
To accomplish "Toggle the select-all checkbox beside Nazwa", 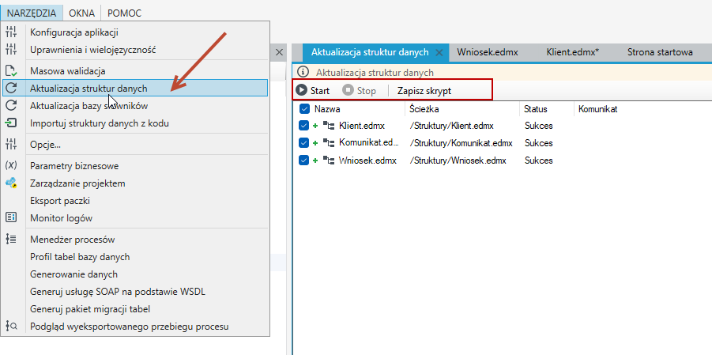I will point(304,108).
